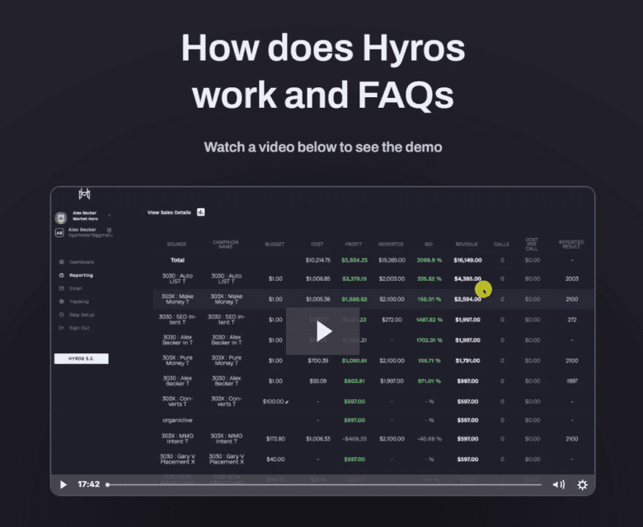Viewport: 643px width, 527px height.
Task: Click the -$409.33 profit value
Action: (354, 439)
